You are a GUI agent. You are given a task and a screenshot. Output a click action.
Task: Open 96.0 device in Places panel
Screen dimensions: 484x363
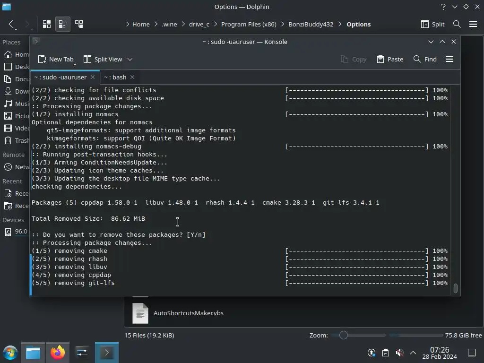[x=16, y=232]
